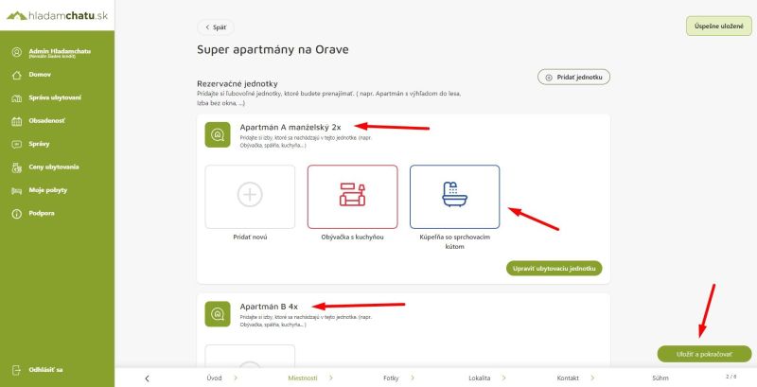Open Ceny ubytovania pricing icon
Image resolution: width=757 pixels, height=387 pixels.
click(17, 167)
